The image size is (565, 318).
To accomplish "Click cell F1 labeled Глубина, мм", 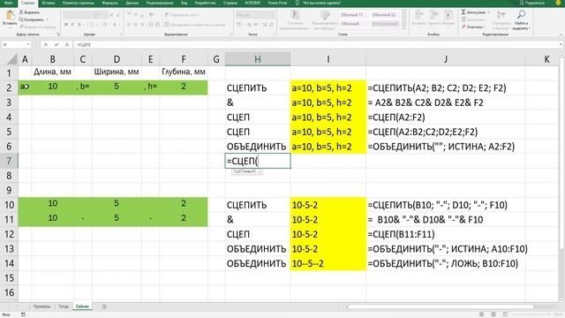I will click(184, 72).
